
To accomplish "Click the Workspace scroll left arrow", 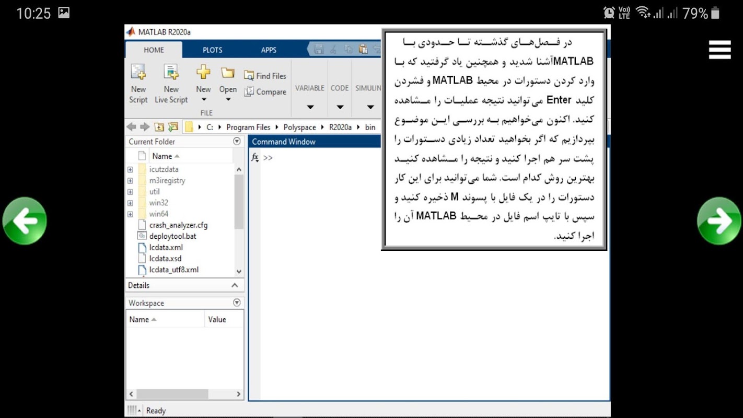I will [131, 394].
